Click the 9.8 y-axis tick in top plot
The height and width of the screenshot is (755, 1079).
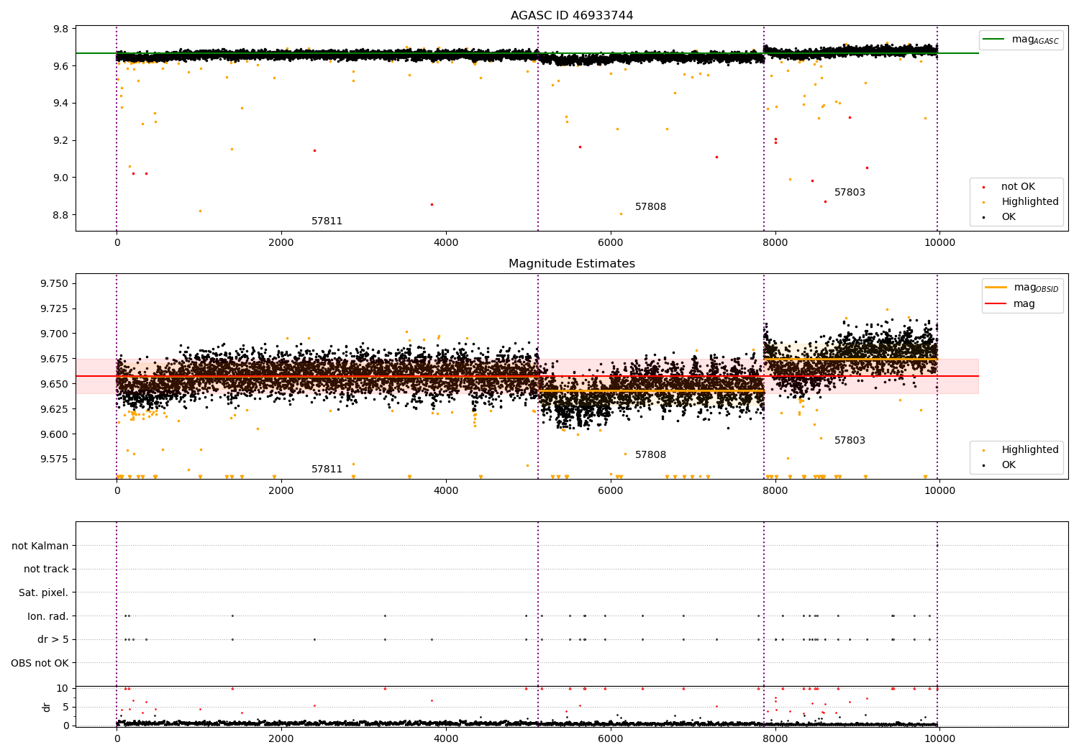60,29
